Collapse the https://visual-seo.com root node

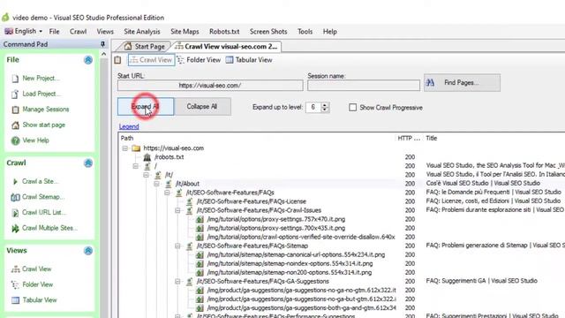[x=125, y=148]
